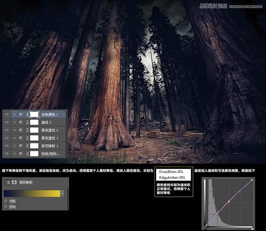The image size is (266, 231).
Task: Click the clipping mask arrow on 颜色查找 1
Action: (14, 138)
